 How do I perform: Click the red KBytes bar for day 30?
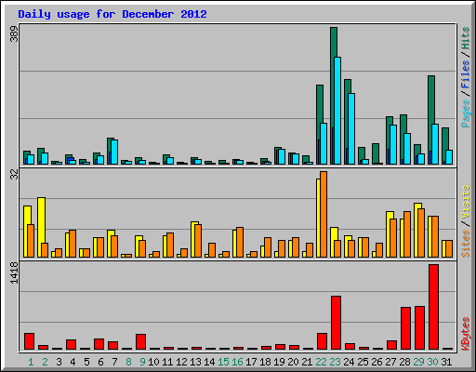click(x=433, y=307)
